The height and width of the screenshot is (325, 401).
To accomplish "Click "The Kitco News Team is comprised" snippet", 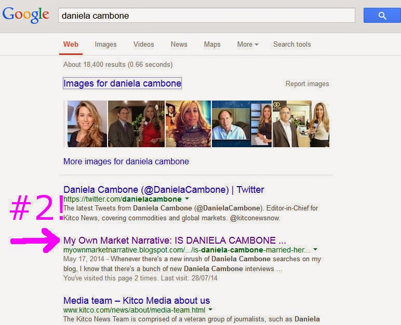I will (x=192, y=319).
